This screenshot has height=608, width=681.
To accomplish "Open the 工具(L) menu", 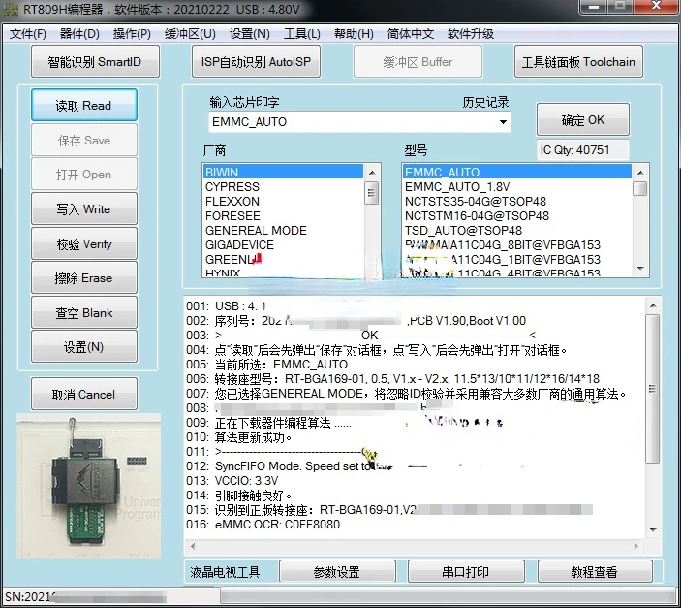I will click(x=302, y=34).
